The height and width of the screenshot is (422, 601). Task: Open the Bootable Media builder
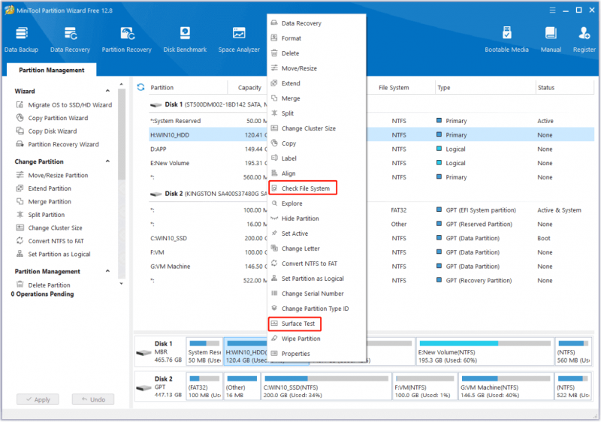tap(506, 39)
